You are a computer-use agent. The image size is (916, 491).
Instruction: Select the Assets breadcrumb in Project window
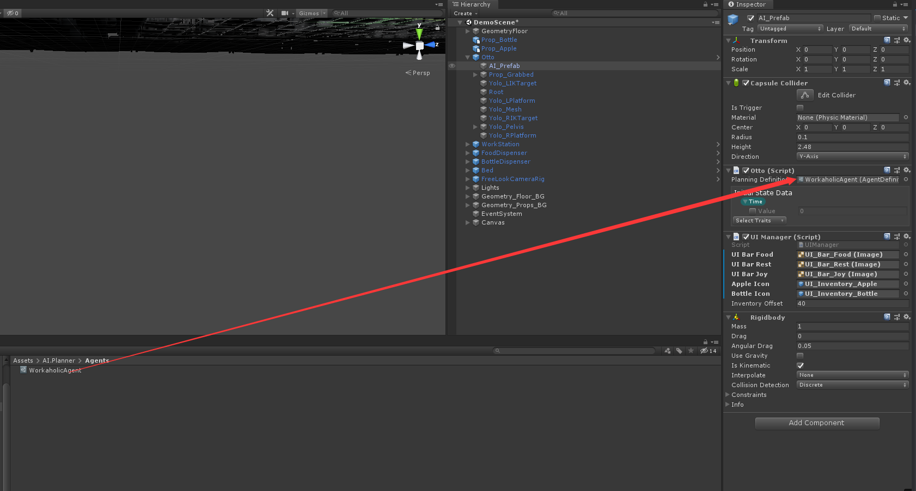click(23, 361)
